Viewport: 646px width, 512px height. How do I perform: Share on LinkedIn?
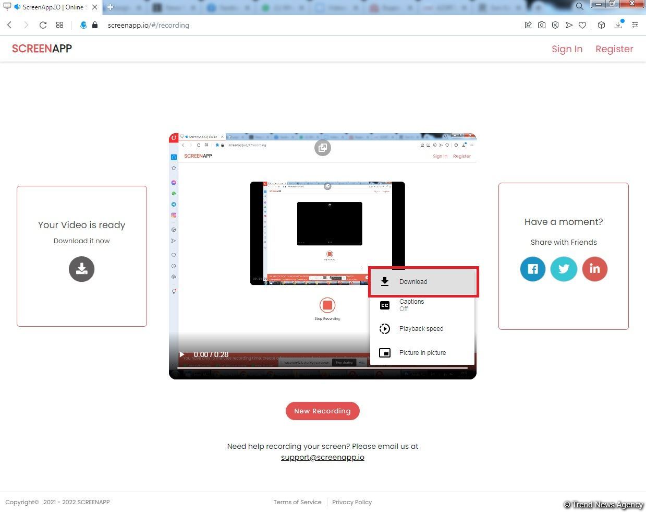pyautogui.click(x=595, y=269)
